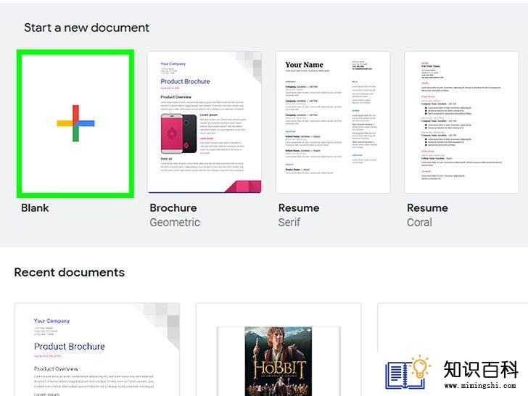Click the colorful plus icon
The height and width of the screenshot is (396, 528).
coord(75,123)
